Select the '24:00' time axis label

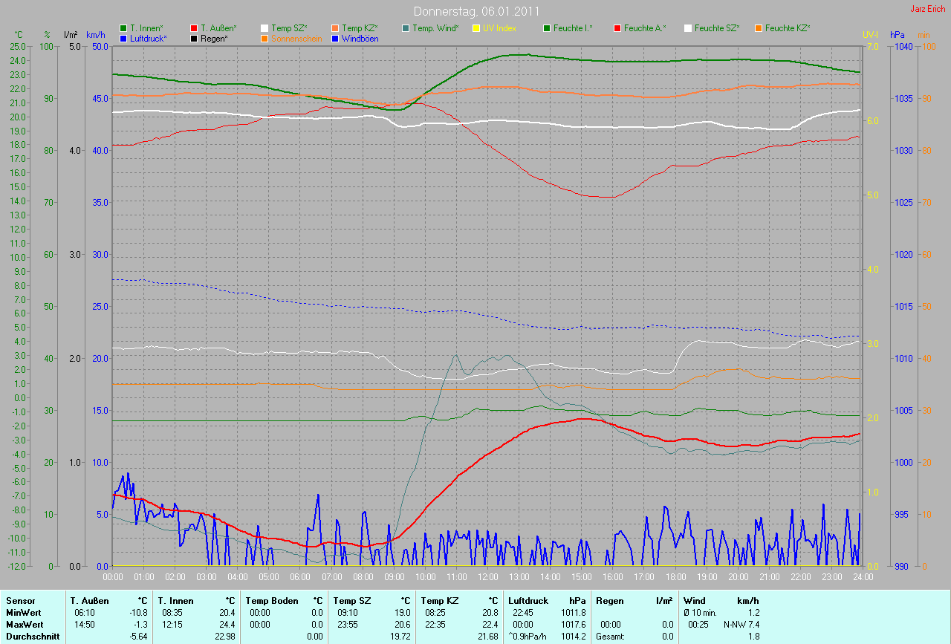click(862, 577)
